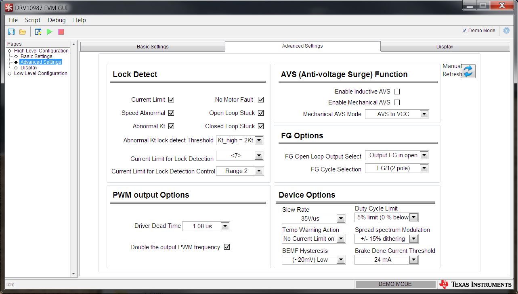Click the DEMO MODE status bar indicator
The image size is (518, 294).
coord(395,284)
